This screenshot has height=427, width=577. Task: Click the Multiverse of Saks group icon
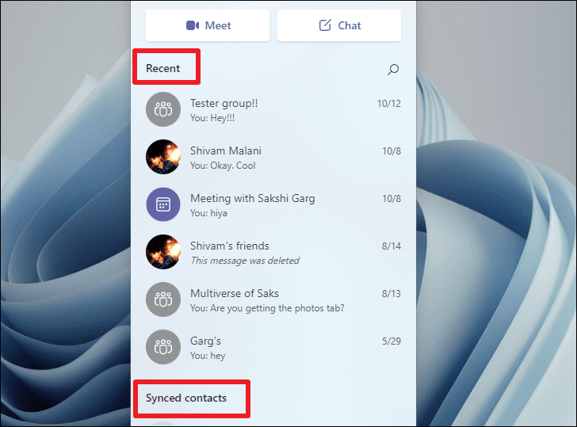163,299
